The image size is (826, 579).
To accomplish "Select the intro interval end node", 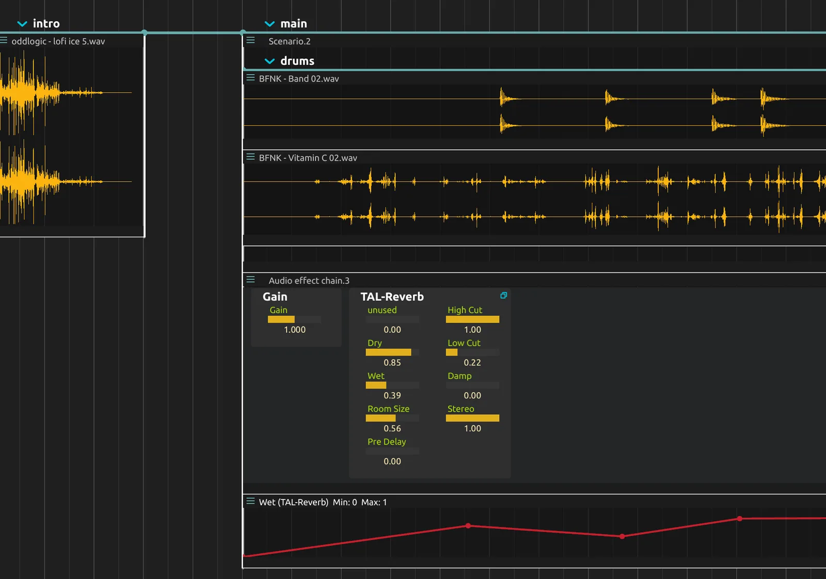I will pyautogui.click(x=145, y=33).
